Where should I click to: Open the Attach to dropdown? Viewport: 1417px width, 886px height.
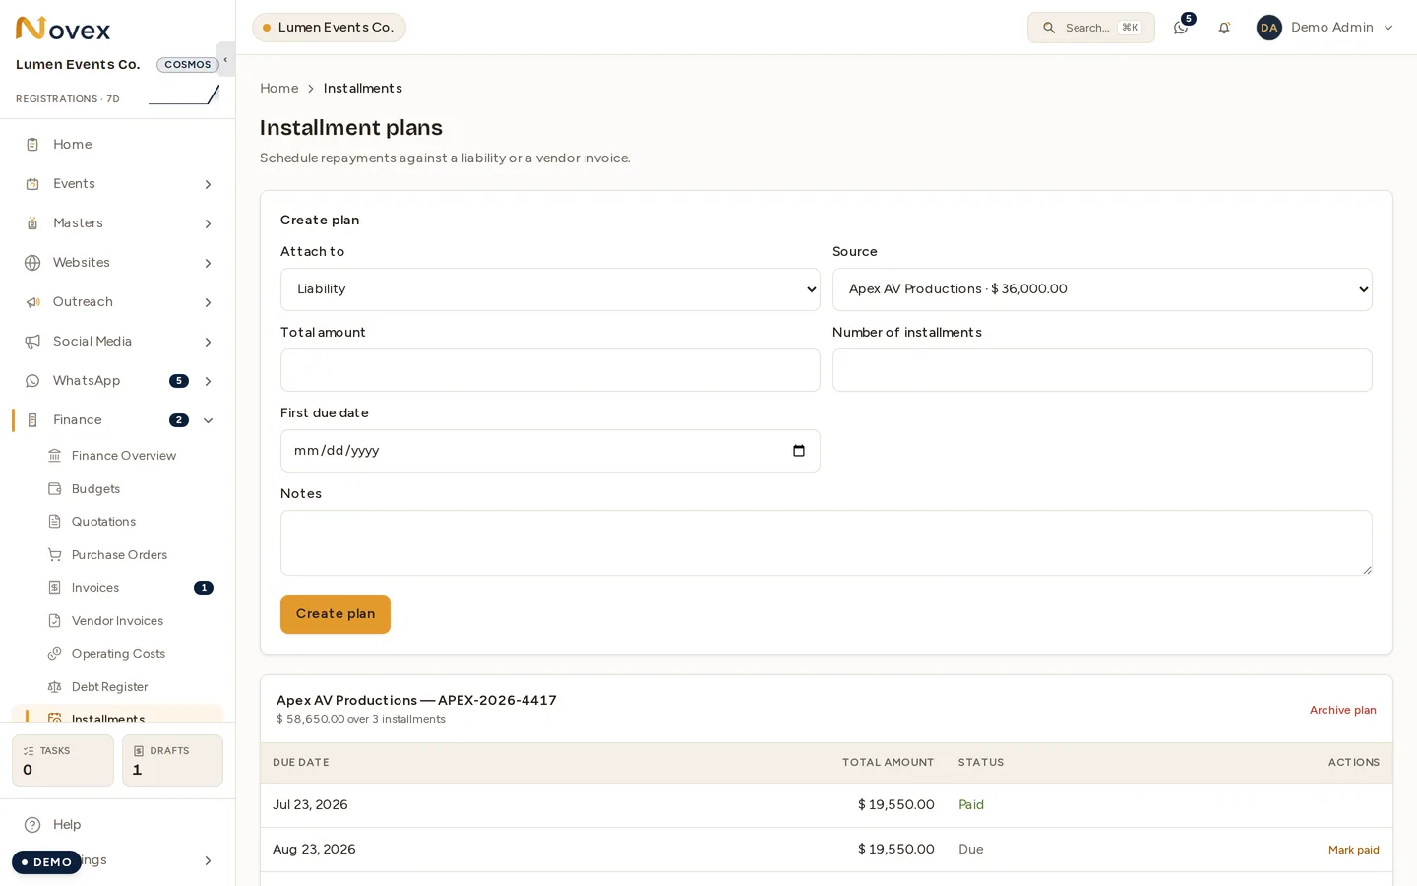tap(550, 289)
